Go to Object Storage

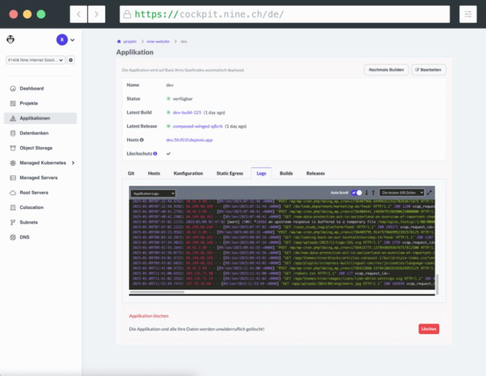coord(36,148)
